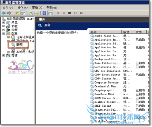This screenshot has width=152, height=127.
Task: Select Background Int... service row
Action: pyautogui.click(x=119, y=59)
